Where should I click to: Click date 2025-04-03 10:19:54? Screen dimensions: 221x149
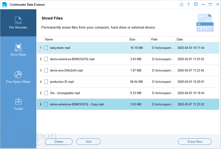point(191,93)
